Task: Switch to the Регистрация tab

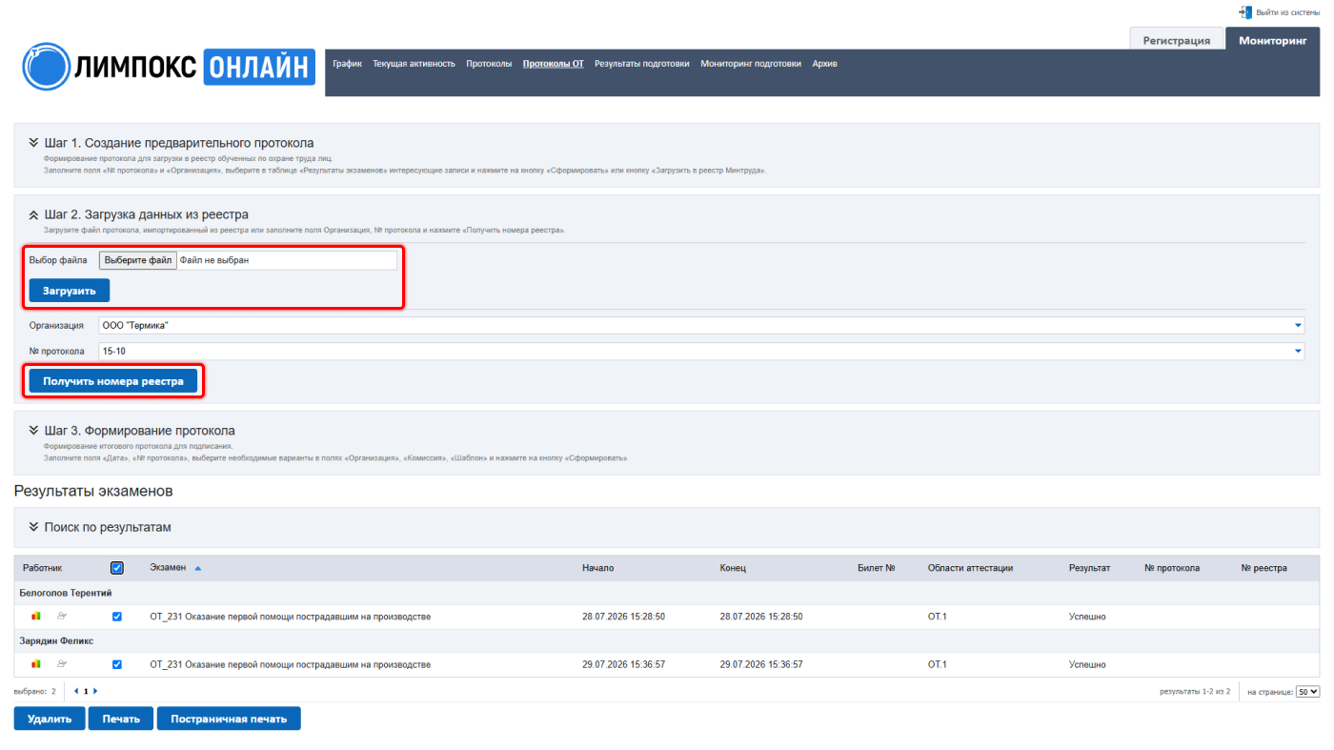Action: pyautogui.click(x=1177, y=40)
